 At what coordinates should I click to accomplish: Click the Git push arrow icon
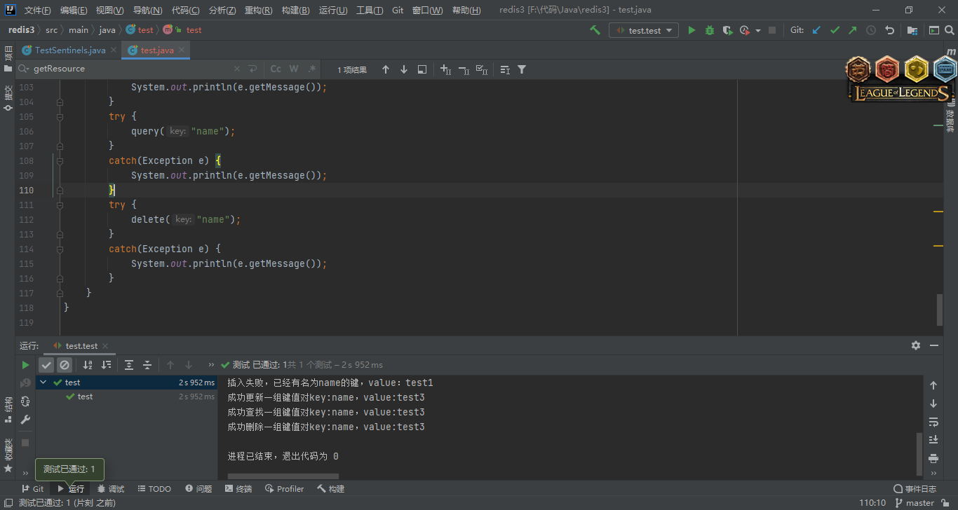(853, 30)
